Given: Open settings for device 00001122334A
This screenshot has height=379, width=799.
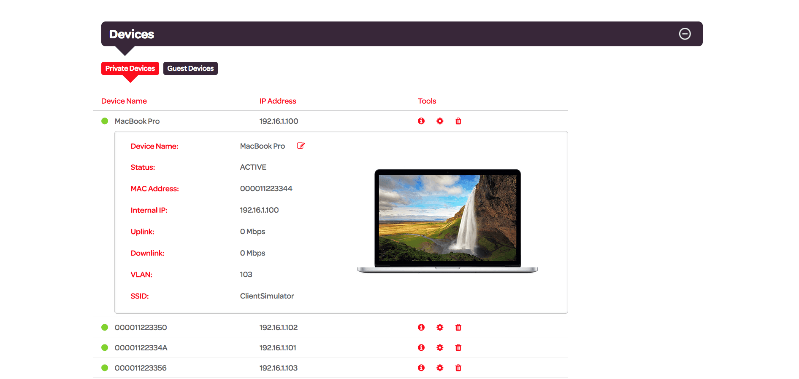Looking at the screenshot, I should tap(440, 347).
